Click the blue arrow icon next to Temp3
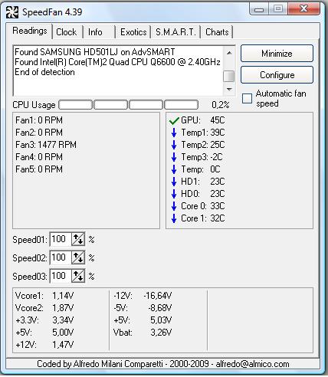The image size is (328, 377). coord(174,157)
